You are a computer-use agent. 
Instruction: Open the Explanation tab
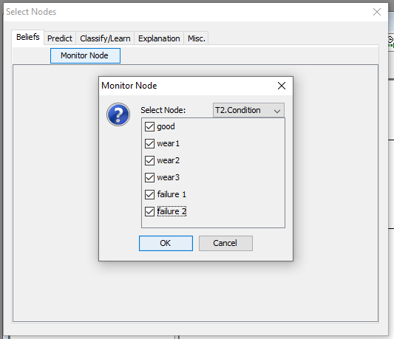159,38
